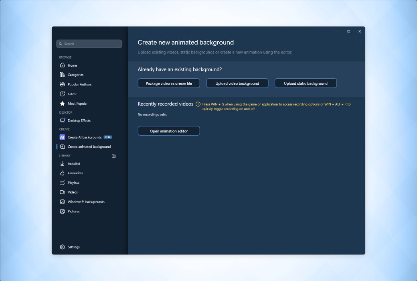Click the Most Popular star icon
Image resolution: width=417 pixels, height=281 pixels.
[62, 104]
